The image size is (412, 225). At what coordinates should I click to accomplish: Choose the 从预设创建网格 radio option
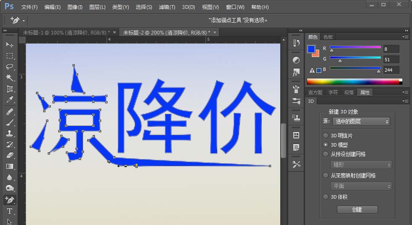(326, 154)
